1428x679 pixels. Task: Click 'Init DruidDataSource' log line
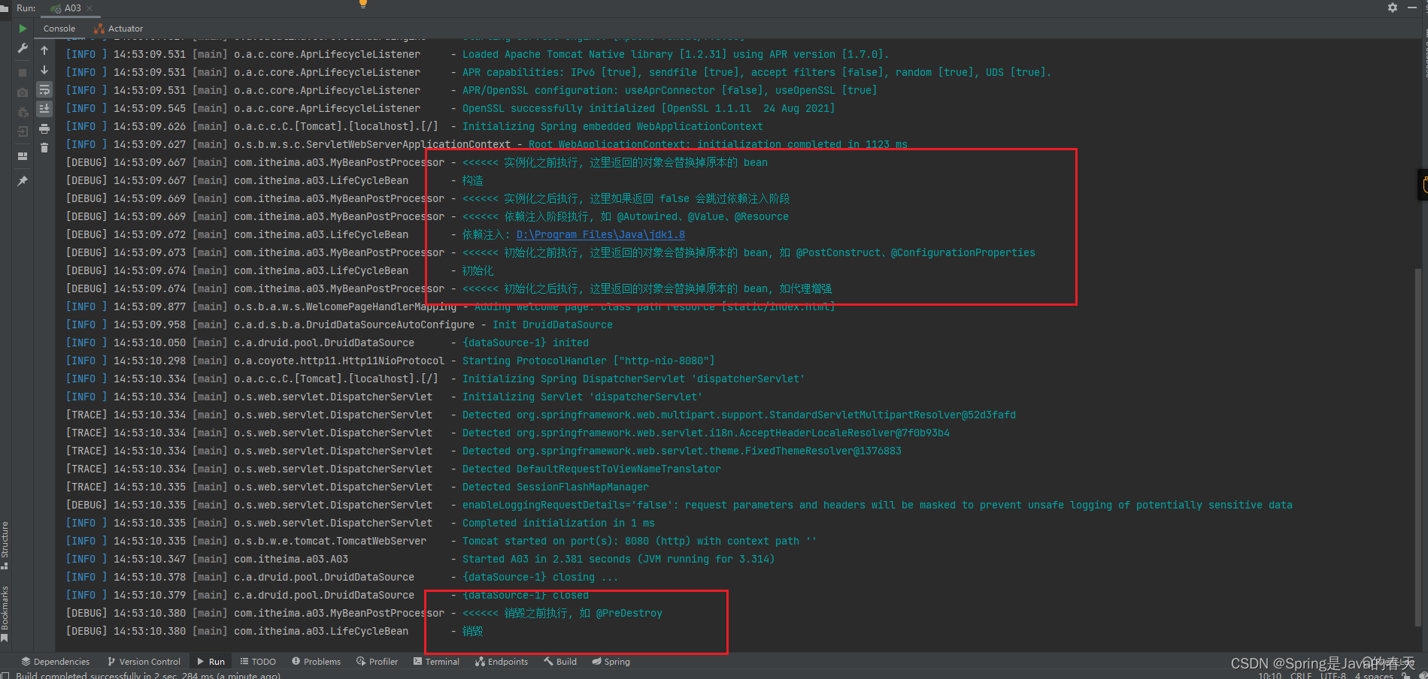[x=553, y=324]
